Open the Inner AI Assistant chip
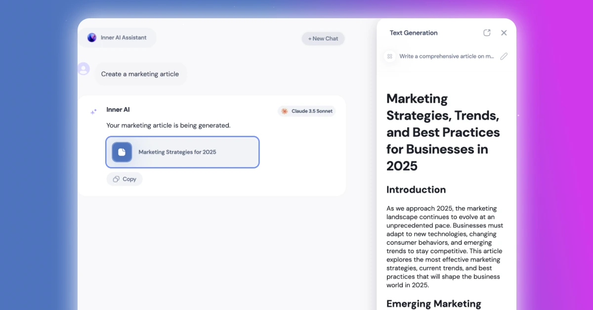Screen dimensions: 593x310 pyautogui.click(x=117, y=38)
